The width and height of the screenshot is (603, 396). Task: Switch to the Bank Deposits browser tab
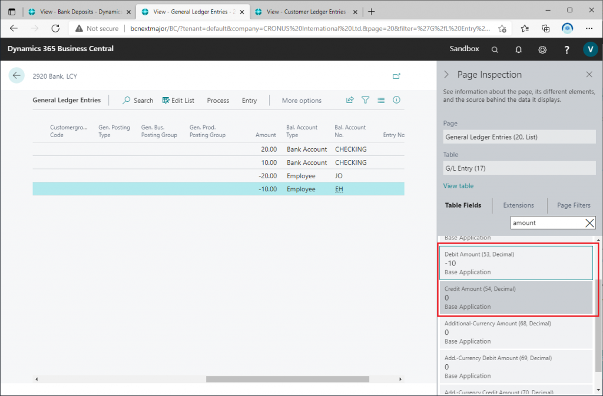(x=80, y=12)
